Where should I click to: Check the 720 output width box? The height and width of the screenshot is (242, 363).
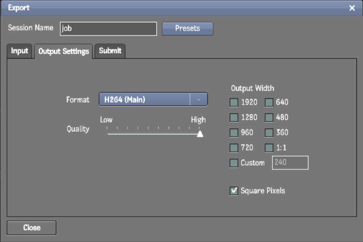tap(234, 148)
